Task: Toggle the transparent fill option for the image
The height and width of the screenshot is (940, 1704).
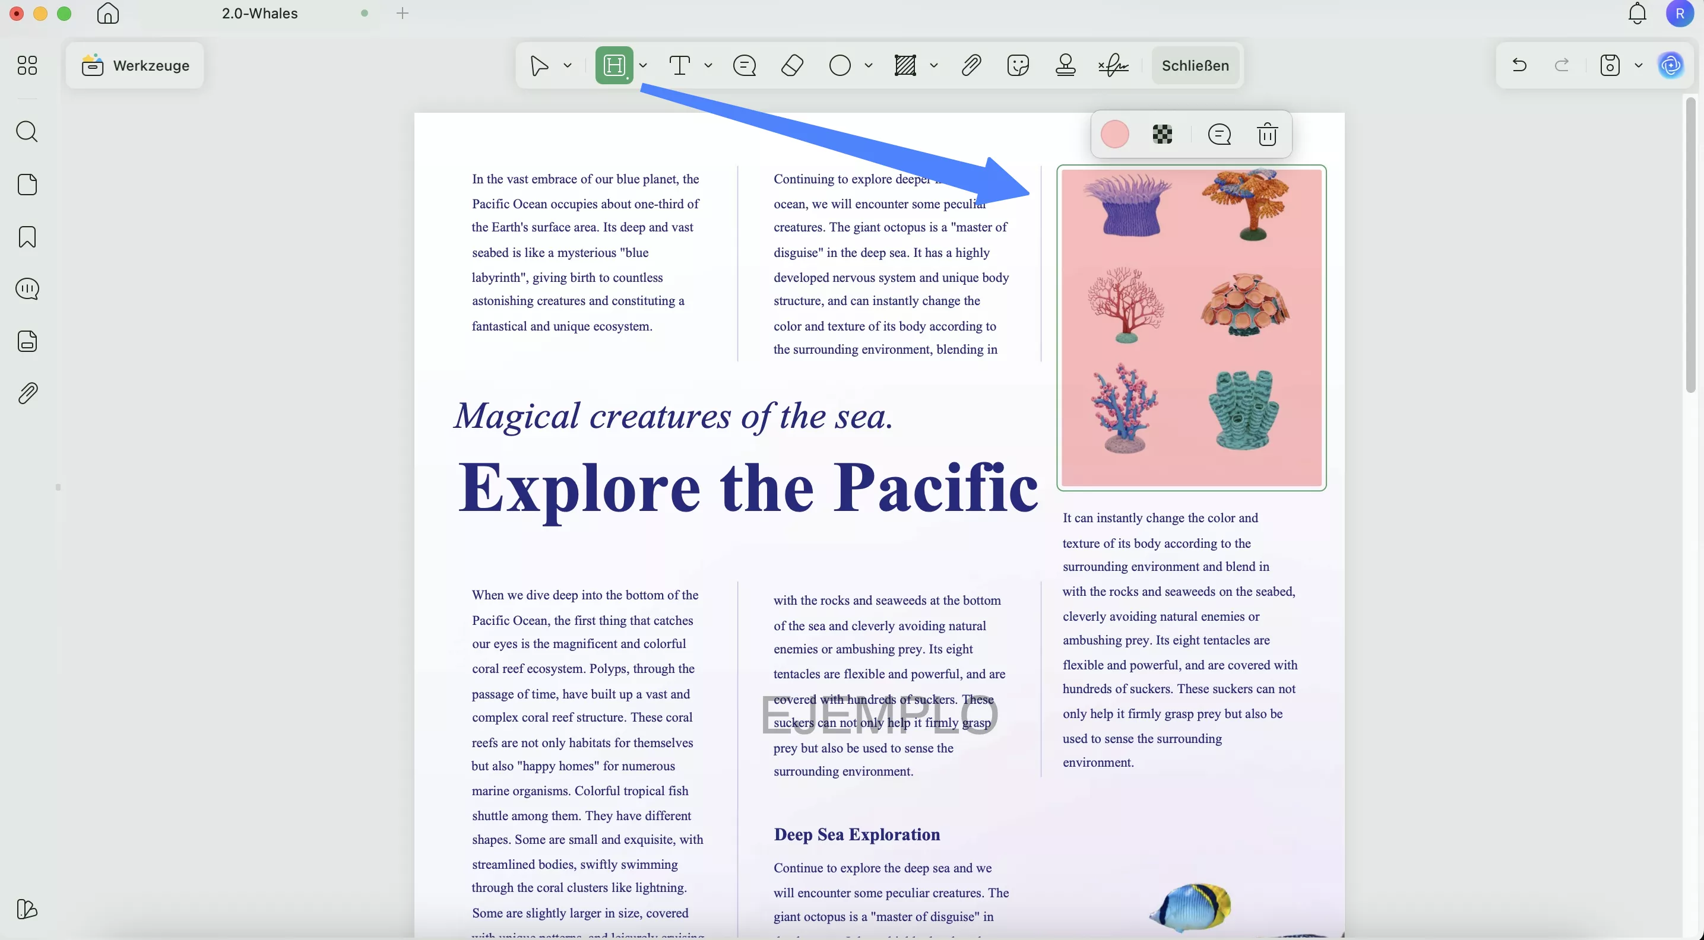Action: (x=1163, y=134)
